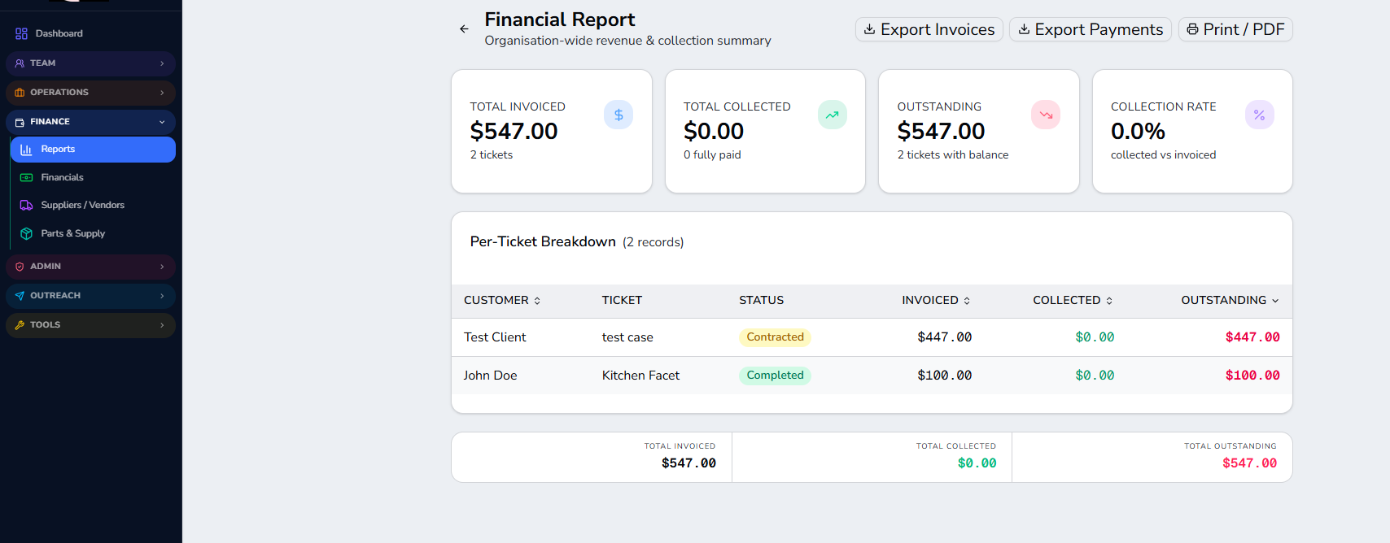This screenshot has width=1390, height=543.
Task: Click the Print / PDF button
Action: tap(1235, 29)
